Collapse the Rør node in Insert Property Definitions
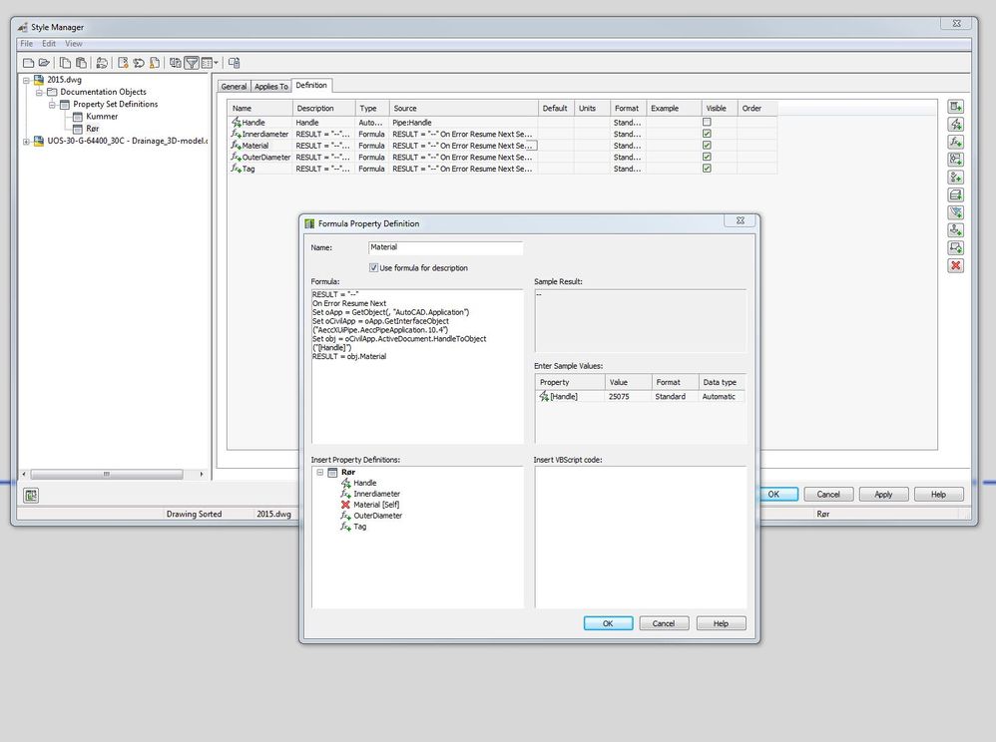 pos(320,473)
